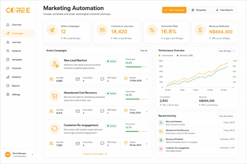The width and height of the screenshot is (246, 164).
Task: Click the New Campaign button
Action: (174, 10)
